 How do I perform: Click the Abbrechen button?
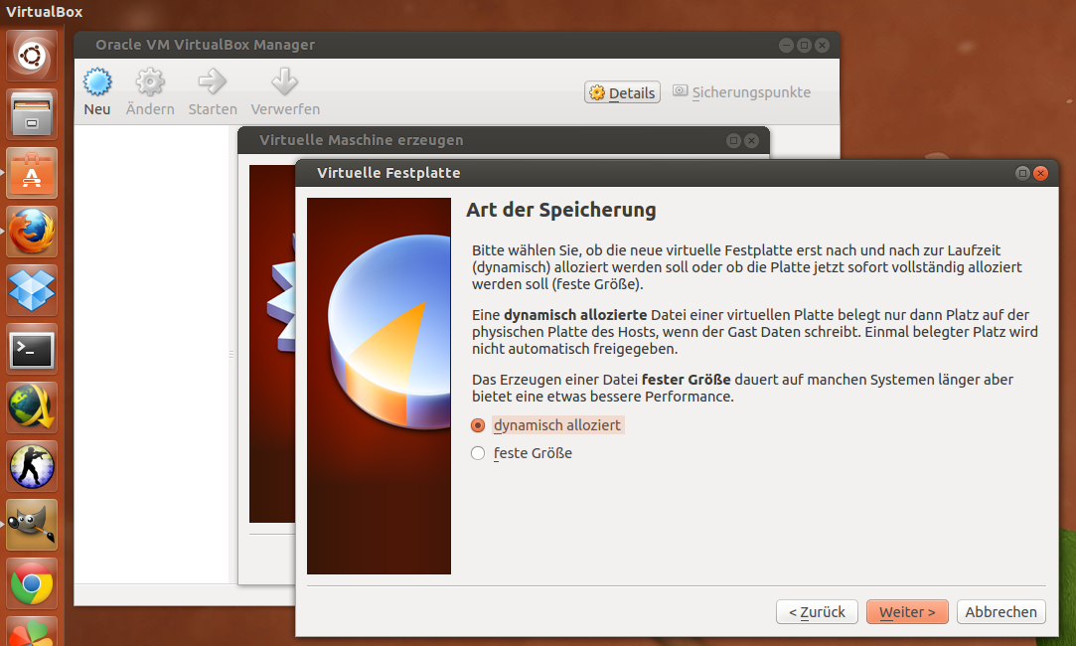(1001, 611)
